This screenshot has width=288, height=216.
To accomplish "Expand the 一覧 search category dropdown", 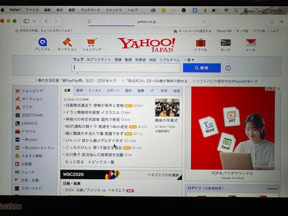I will (189, 60).
